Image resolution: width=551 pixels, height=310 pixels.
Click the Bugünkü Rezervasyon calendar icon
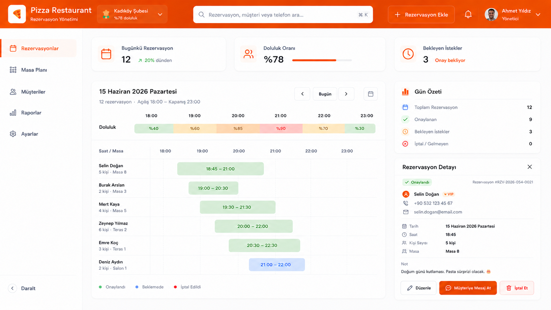(x=106, y=54)
